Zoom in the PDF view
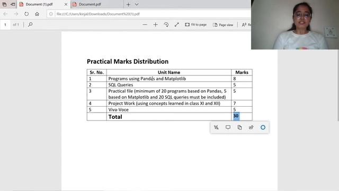The image size is (339, 191). (x=155, y=25)
